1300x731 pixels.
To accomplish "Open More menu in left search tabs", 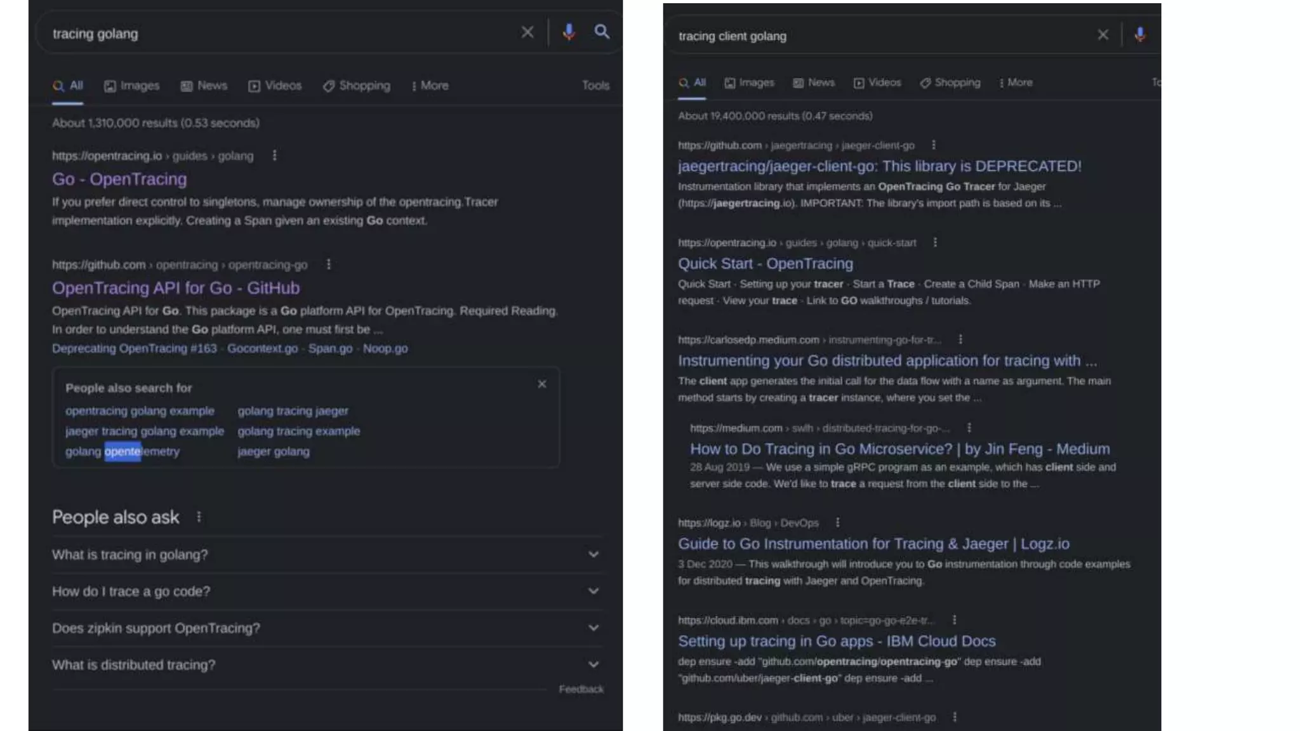I will click(x=430, y=86).
